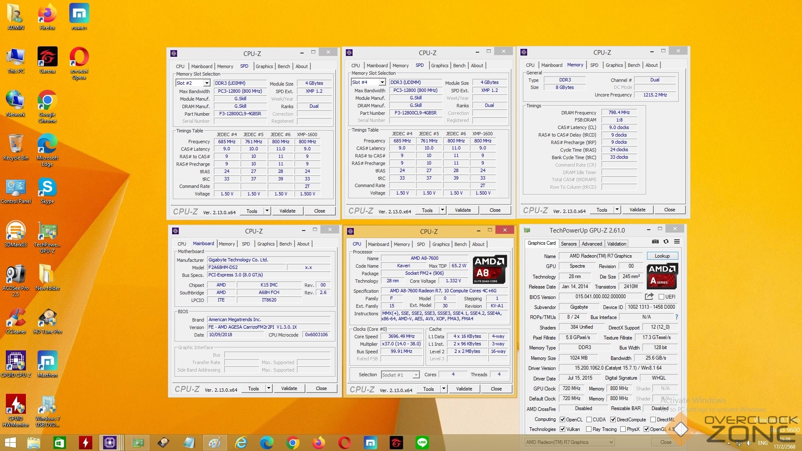Click the DRAM Frequency 798.4 MHz field
The width and height of the screenshot is (802, 451).
[x=619, y=112]
